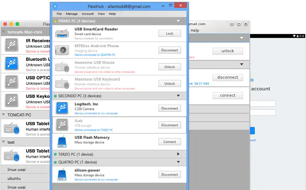This screenshot has height=190, width=306.
Task: Click unlock button in Linux window
Action: point(228,51)
